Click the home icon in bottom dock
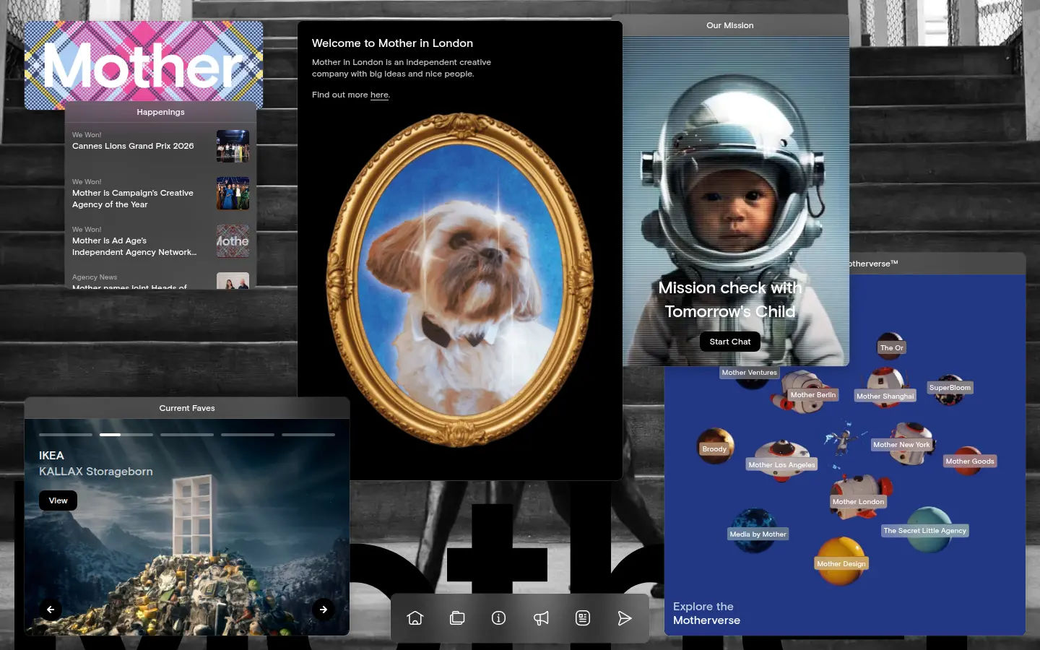 pos(415,618)
